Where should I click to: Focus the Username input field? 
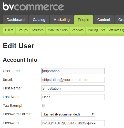click(73, 71)
